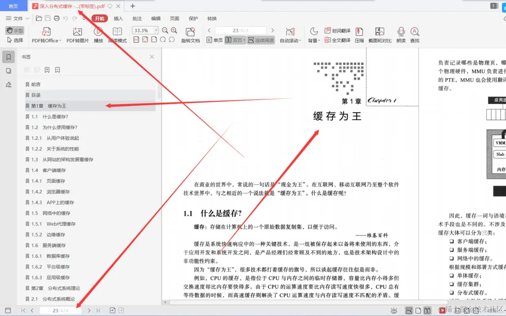Rotate page clockwise icon
Image resolution: width=506 pixels, height=316 pixels.
pyautogui.click(x=163, y=40)
